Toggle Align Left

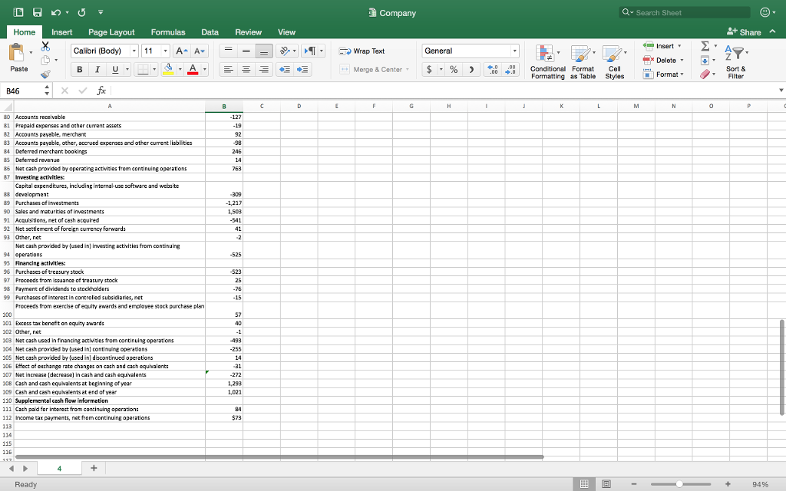click(x=229, y=69)
